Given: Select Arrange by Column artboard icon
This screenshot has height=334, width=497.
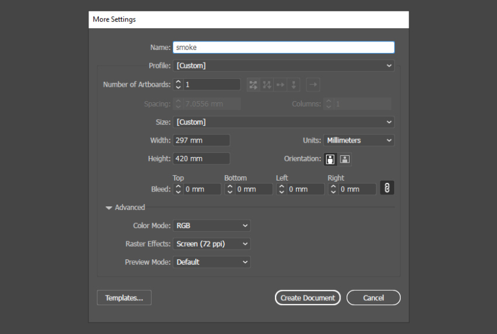Looking at the screenshot, I should click(x=294, y=85).
